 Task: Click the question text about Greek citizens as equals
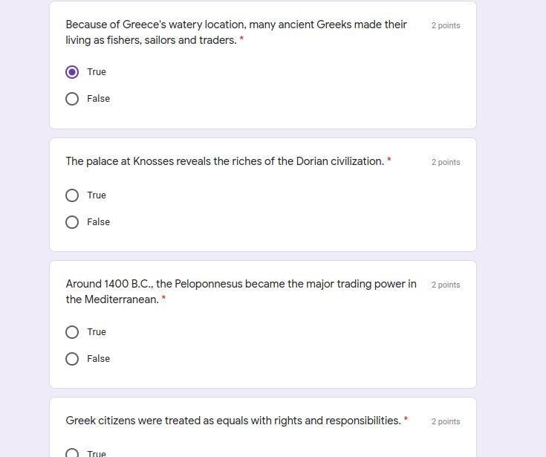coord(233,421)
